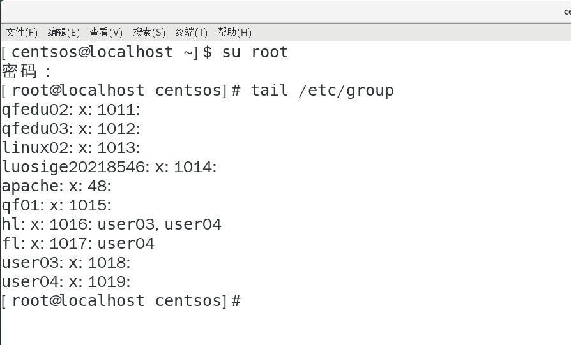Viewport: 571px width, 345px height.
Task: Open the 搜索(S) menu
Action: (x=149, y=32)
